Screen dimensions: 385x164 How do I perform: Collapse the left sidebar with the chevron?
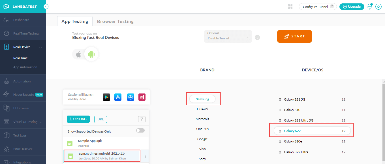coord(46,6)
